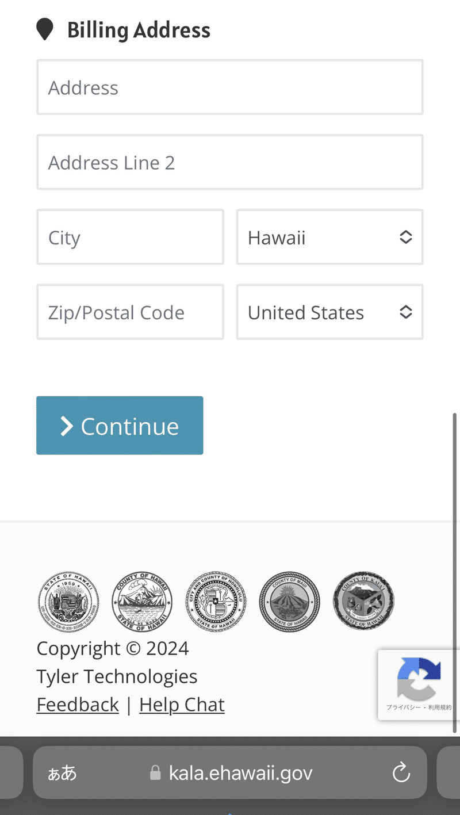Reload the page with the refresh icon

401,772
